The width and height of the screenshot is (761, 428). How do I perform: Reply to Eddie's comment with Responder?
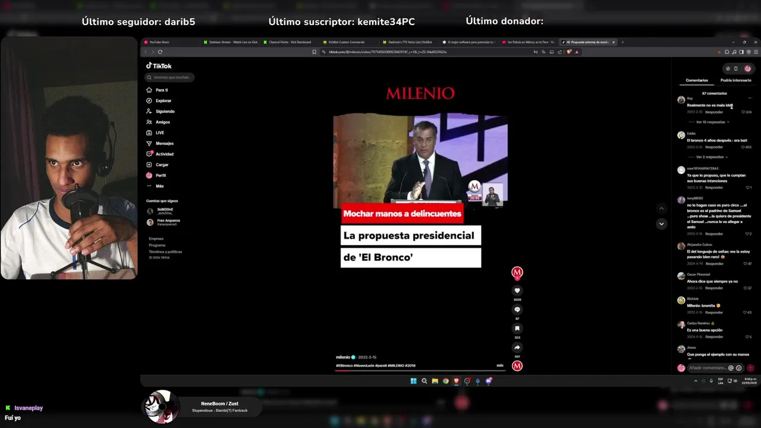714,147
